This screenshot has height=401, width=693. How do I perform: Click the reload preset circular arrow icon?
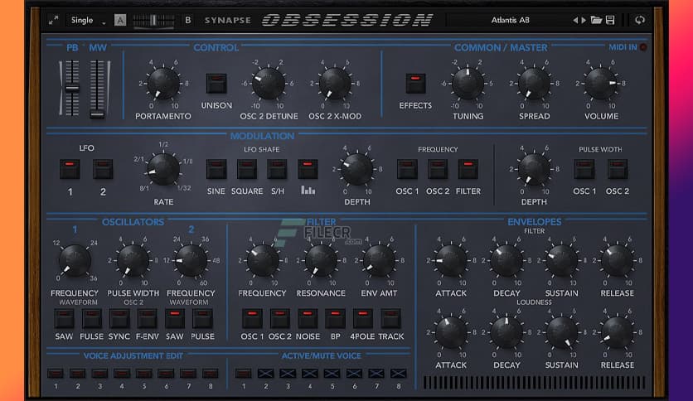(x=639, y=20)
